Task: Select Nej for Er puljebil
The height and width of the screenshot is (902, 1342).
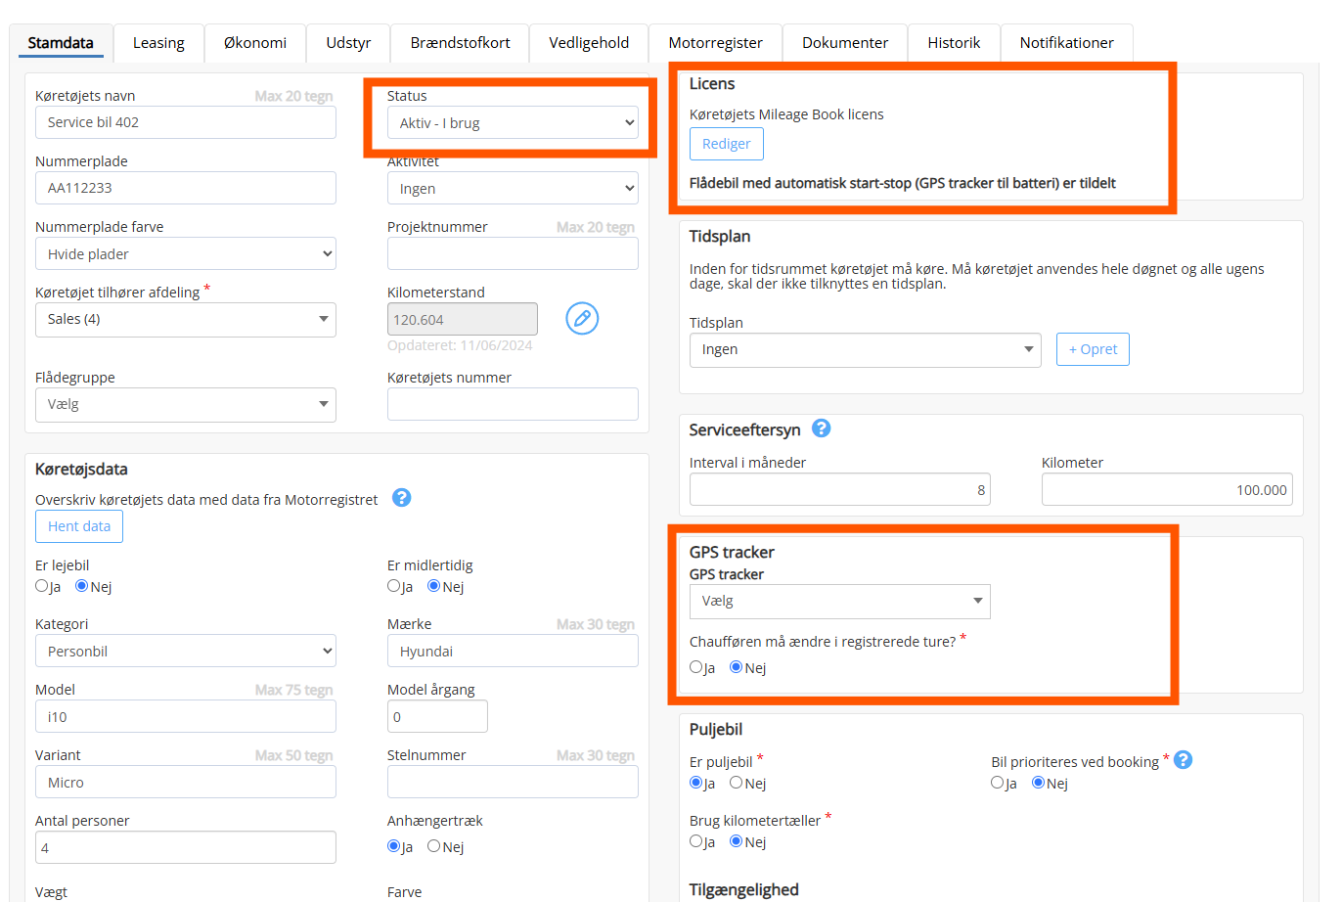Action: click(737, 783)
